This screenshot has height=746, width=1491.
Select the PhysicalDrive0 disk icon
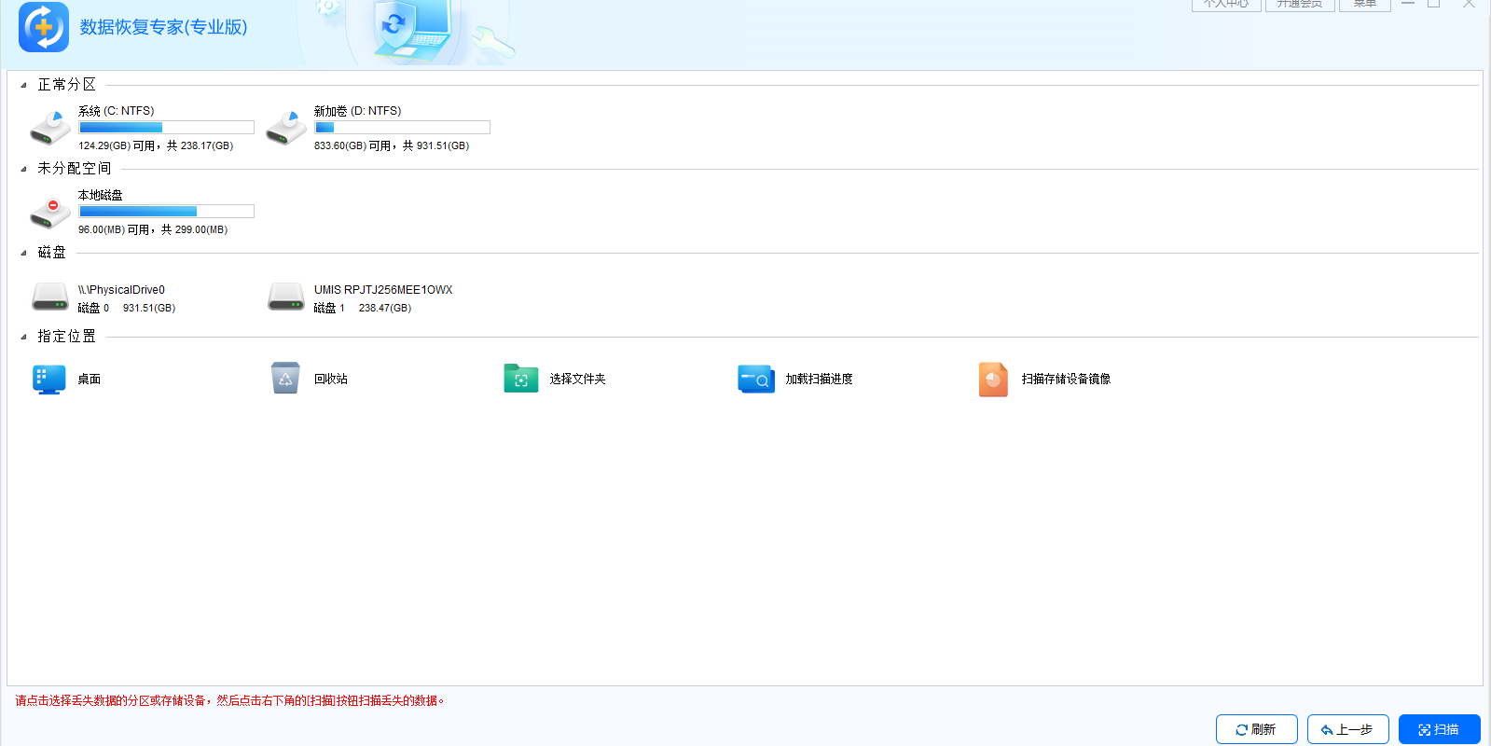(50, 297)
